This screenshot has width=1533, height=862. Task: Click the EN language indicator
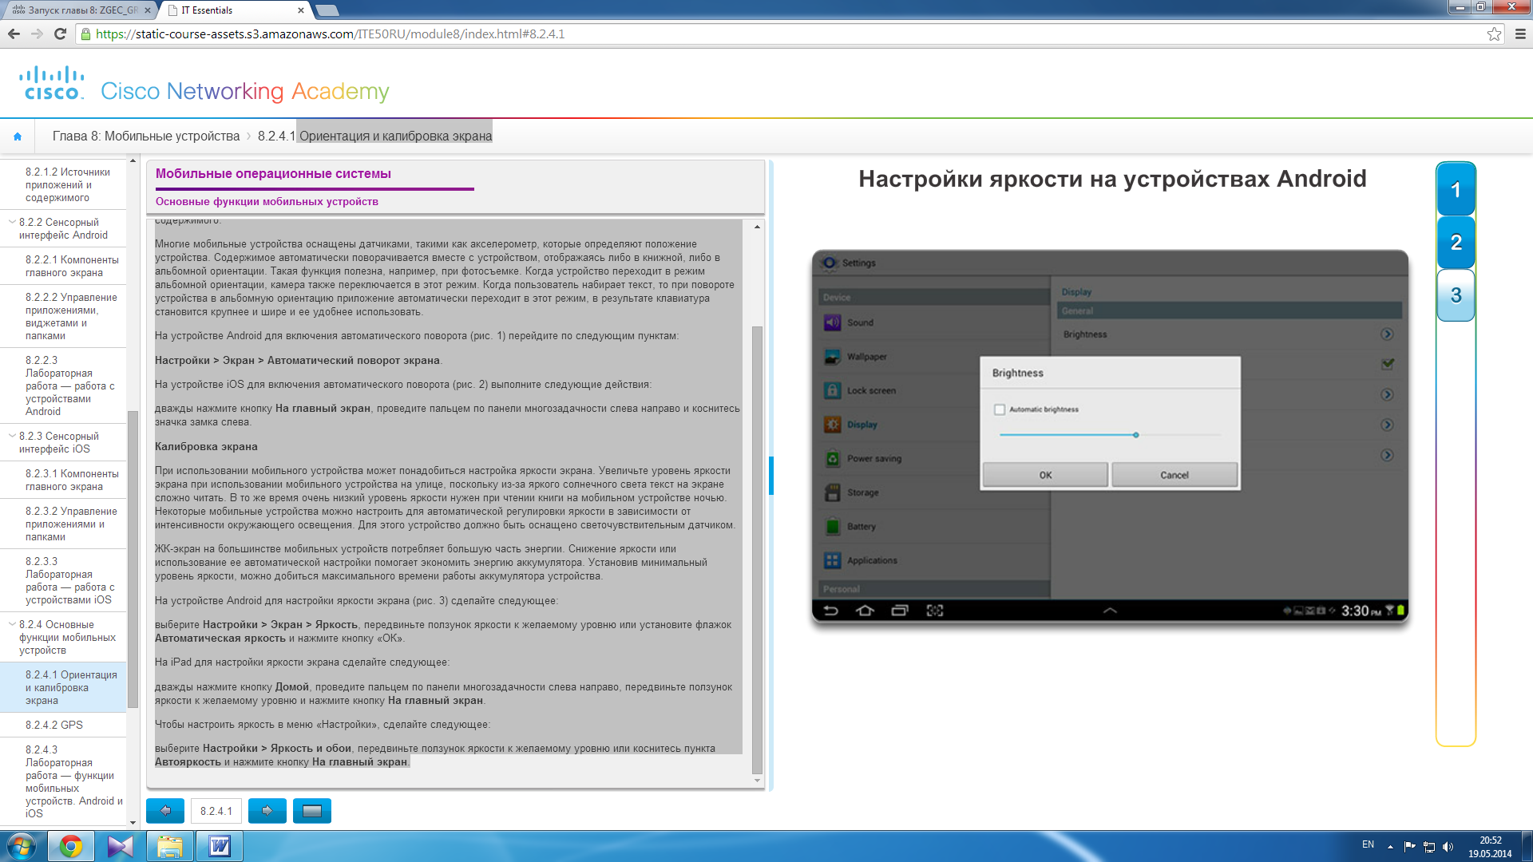[1368, 844]
